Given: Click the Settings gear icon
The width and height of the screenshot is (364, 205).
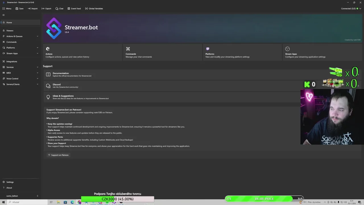Looking at the screenshot, I should pos(4,182).
